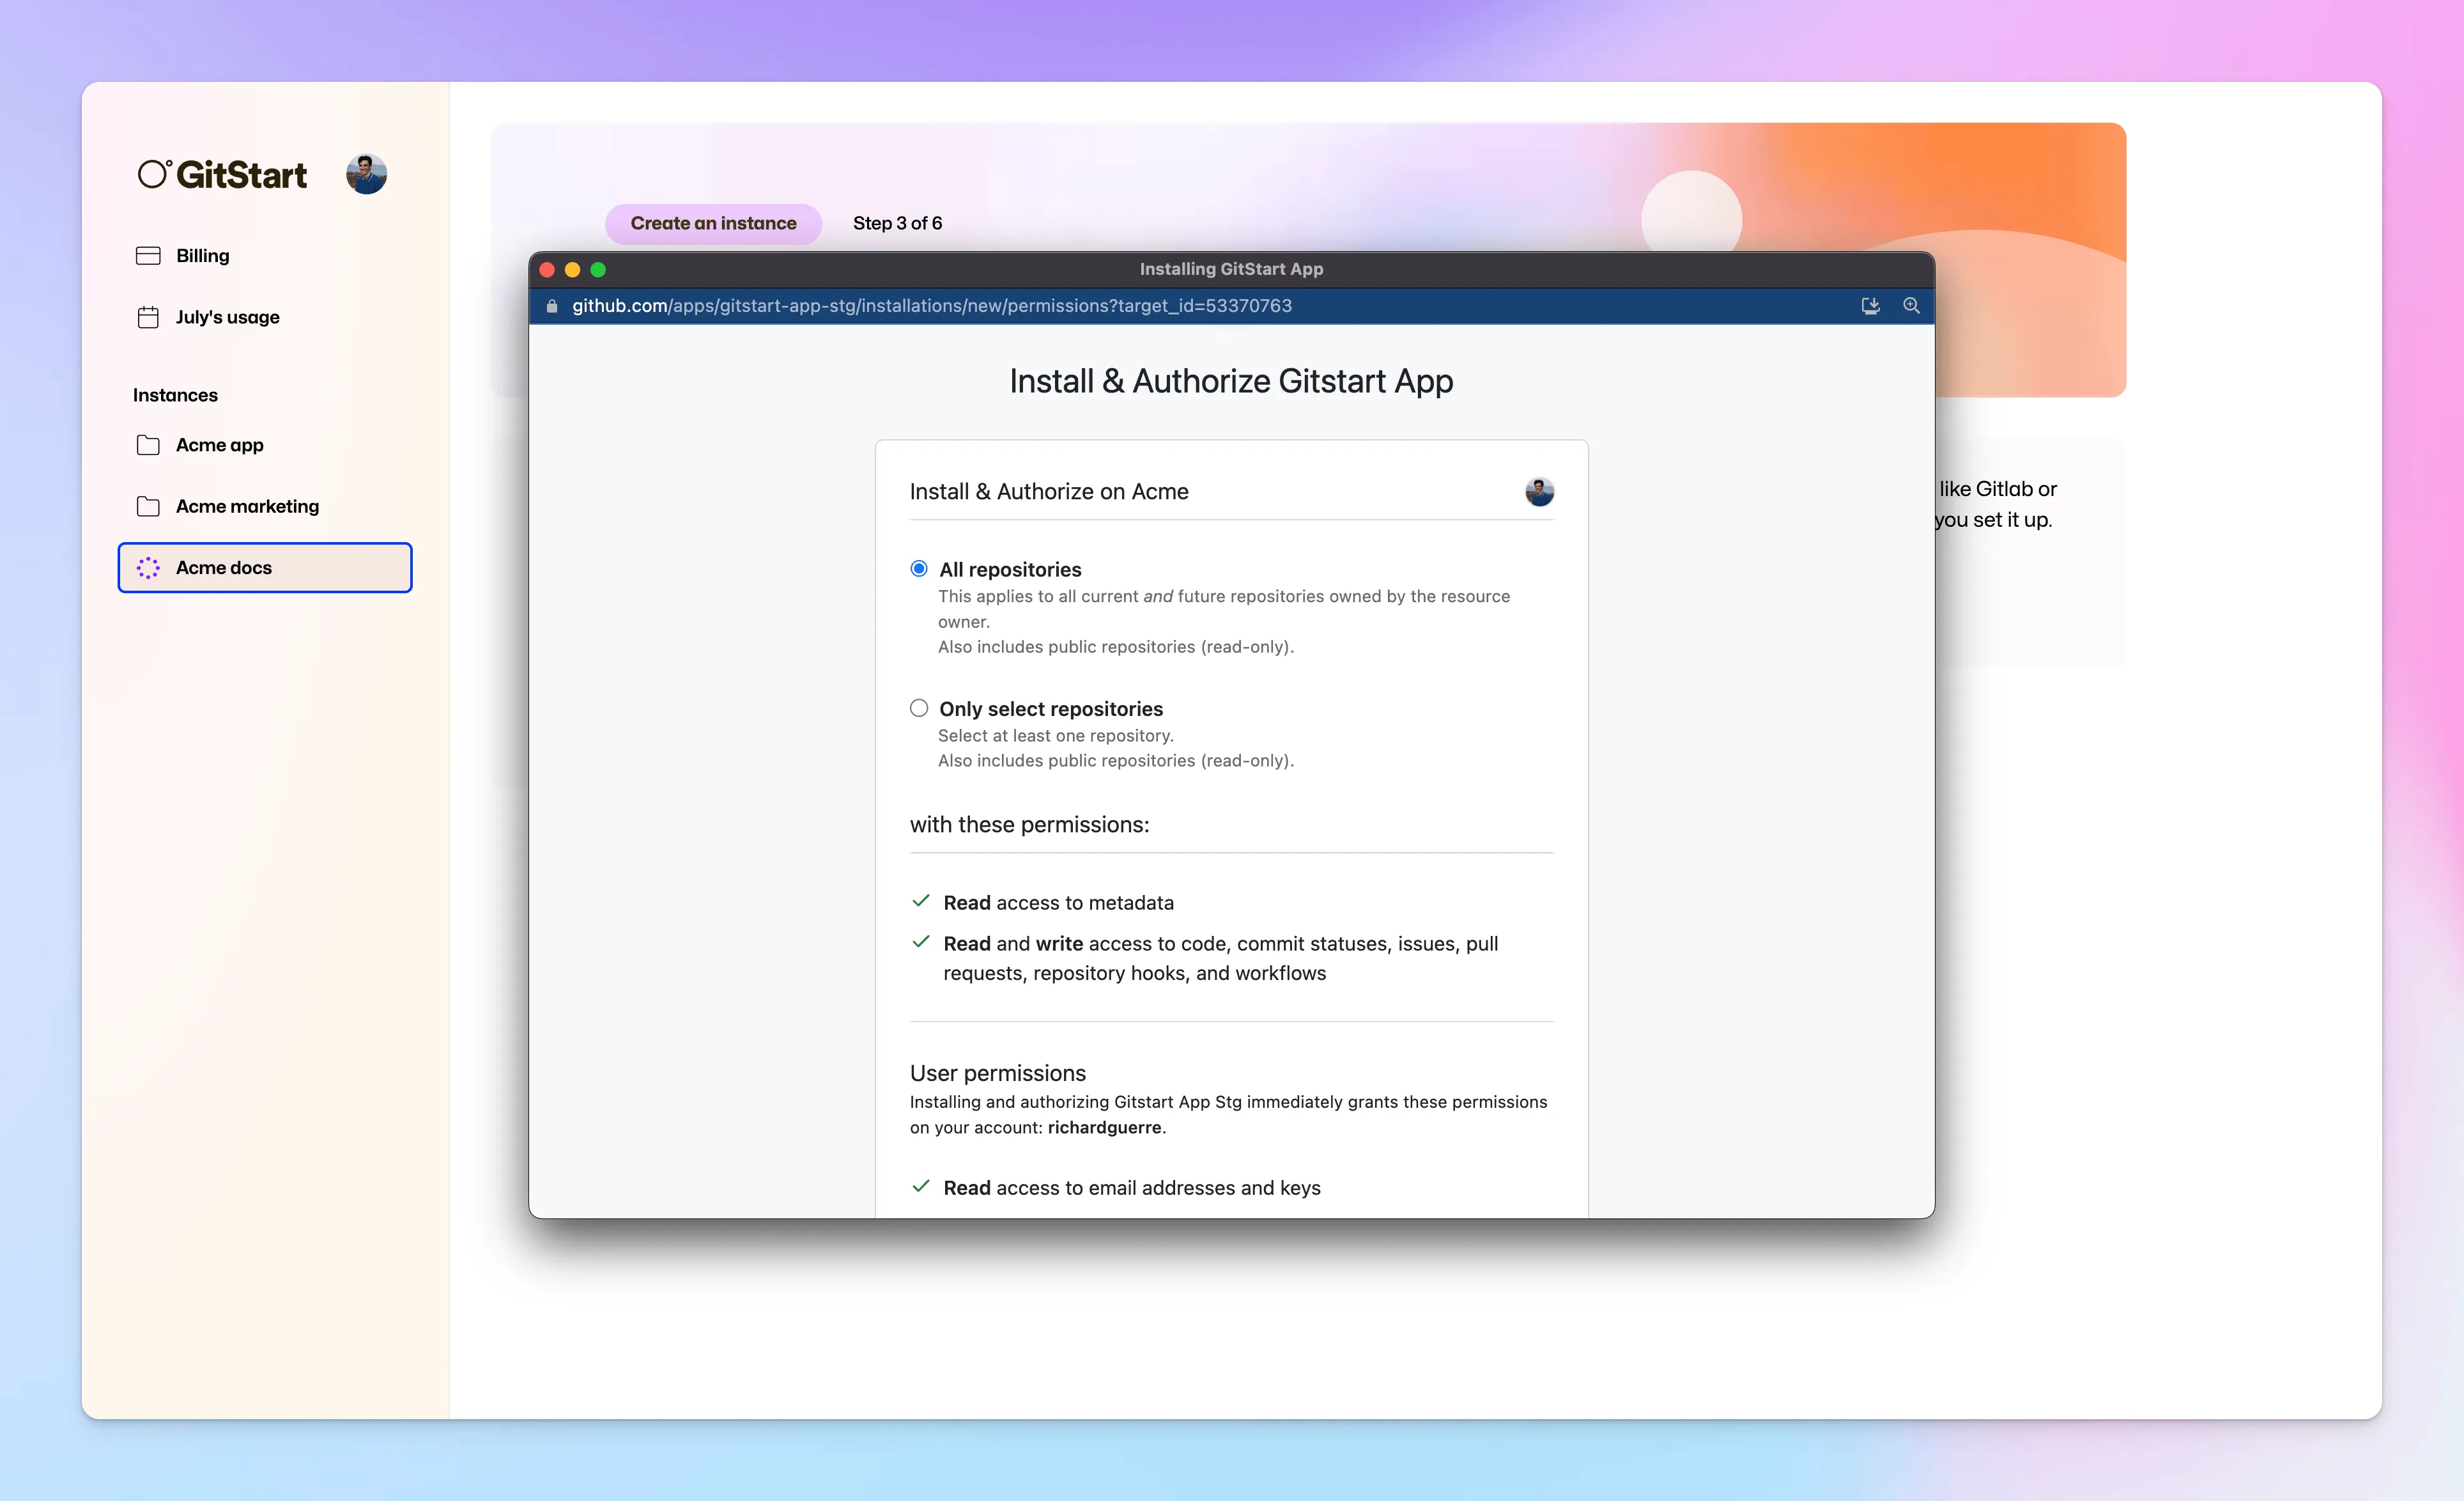The height and width of the screenshot is (1501, 2464).
Task: Click the zoom magnifier icon in the address bar
Action: point(1911,305)
